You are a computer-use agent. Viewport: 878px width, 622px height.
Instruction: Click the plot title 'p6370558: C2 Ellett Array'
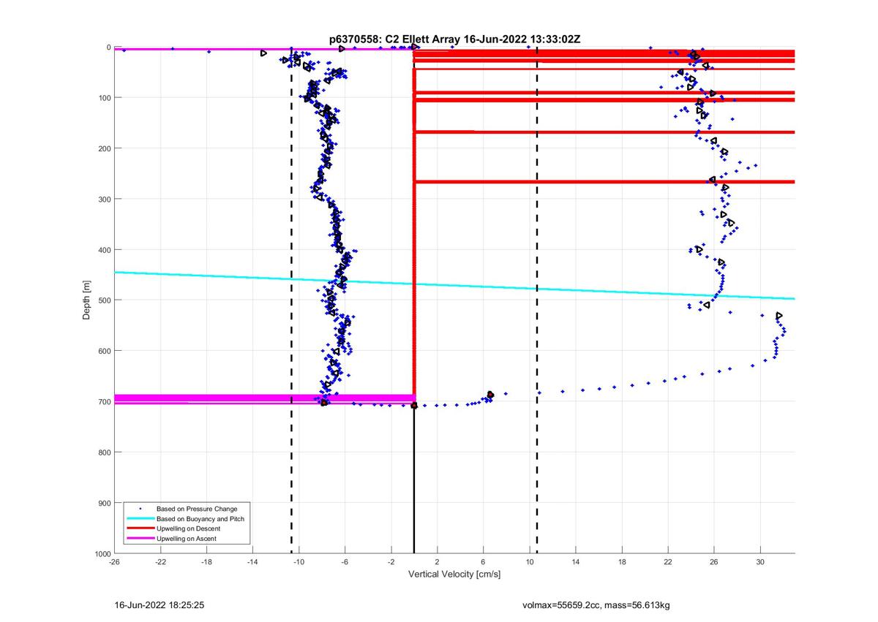click(x=395, y=39)
